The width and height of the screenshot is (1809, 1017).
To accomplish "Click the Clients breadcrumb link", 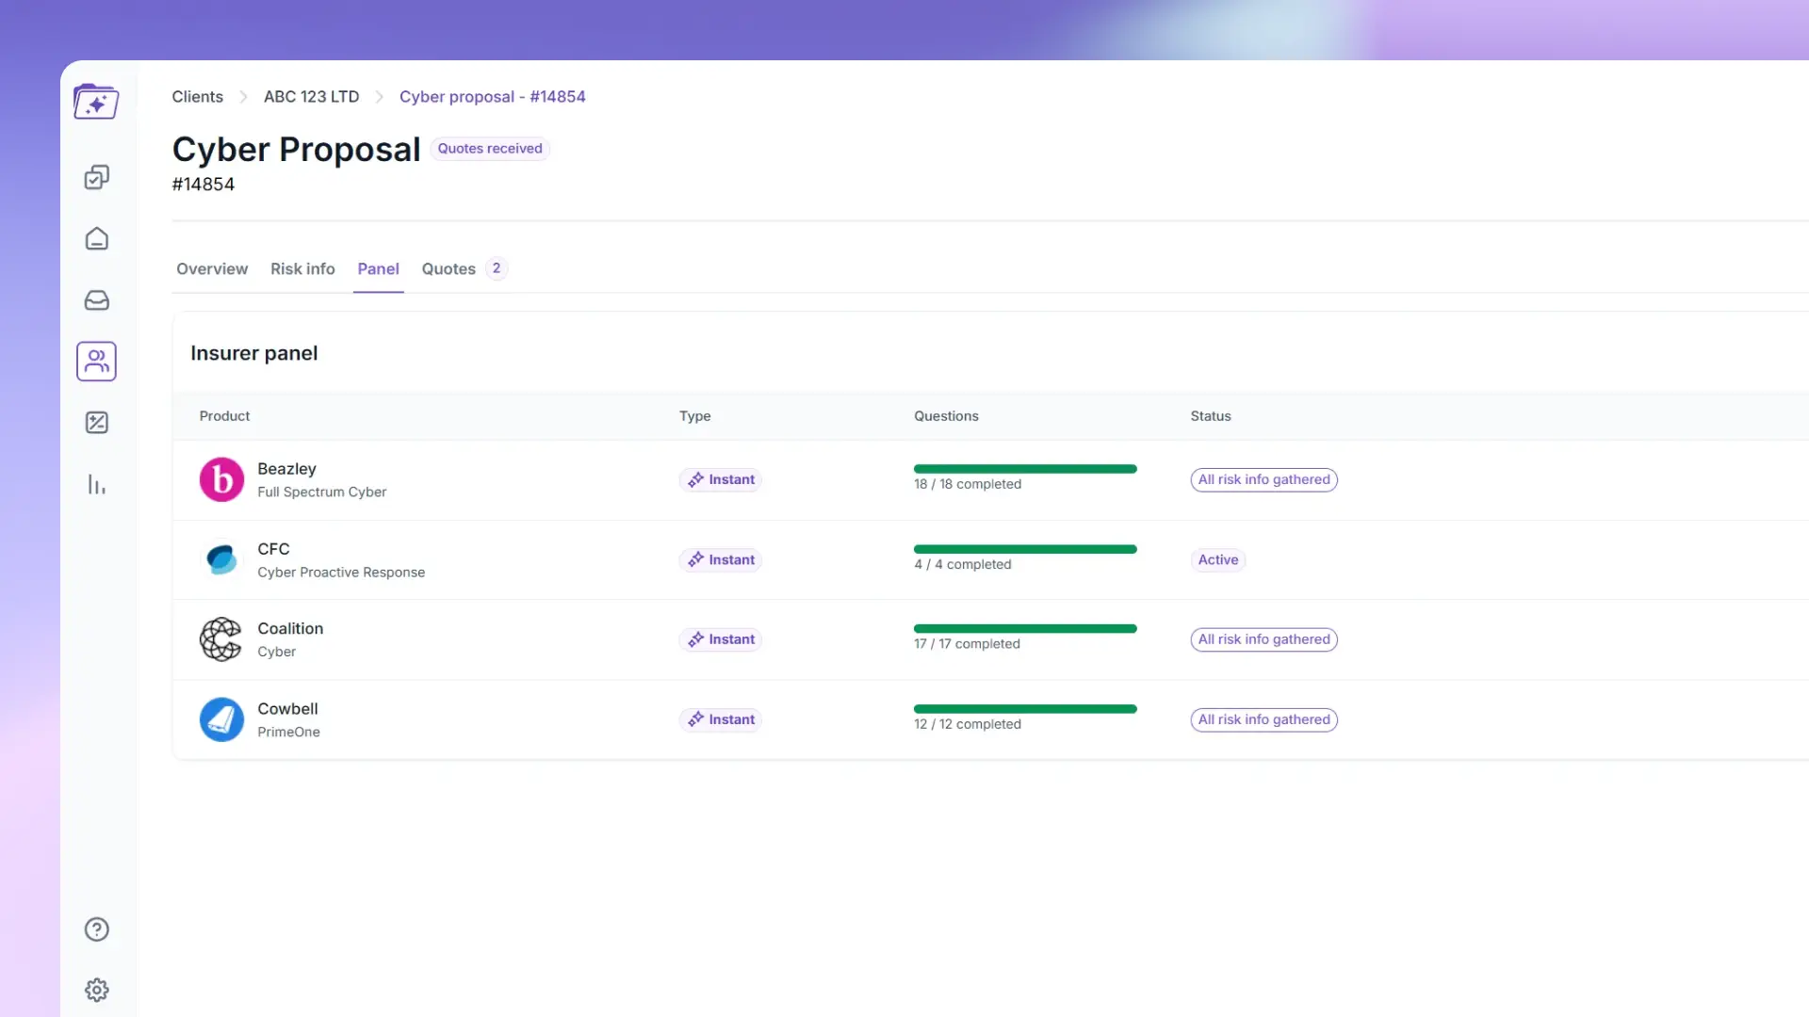I will coord(197,97).
